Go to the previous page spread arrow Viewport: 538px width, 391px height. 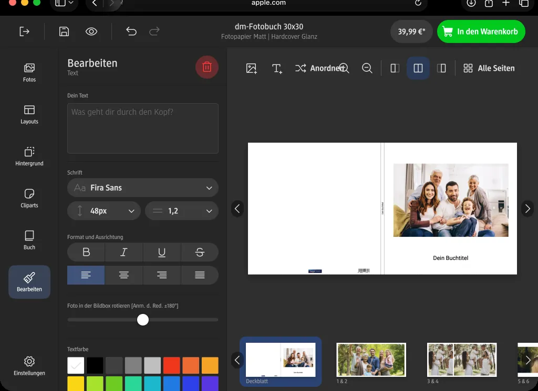point(237,209)
